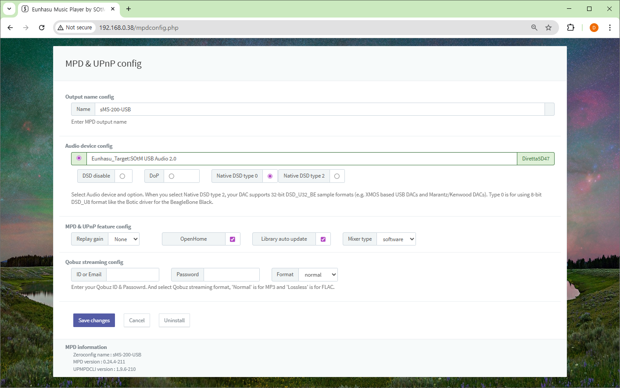620x388 pixels.
Task: Click the browser back arrow
Action: click(10, 28)
